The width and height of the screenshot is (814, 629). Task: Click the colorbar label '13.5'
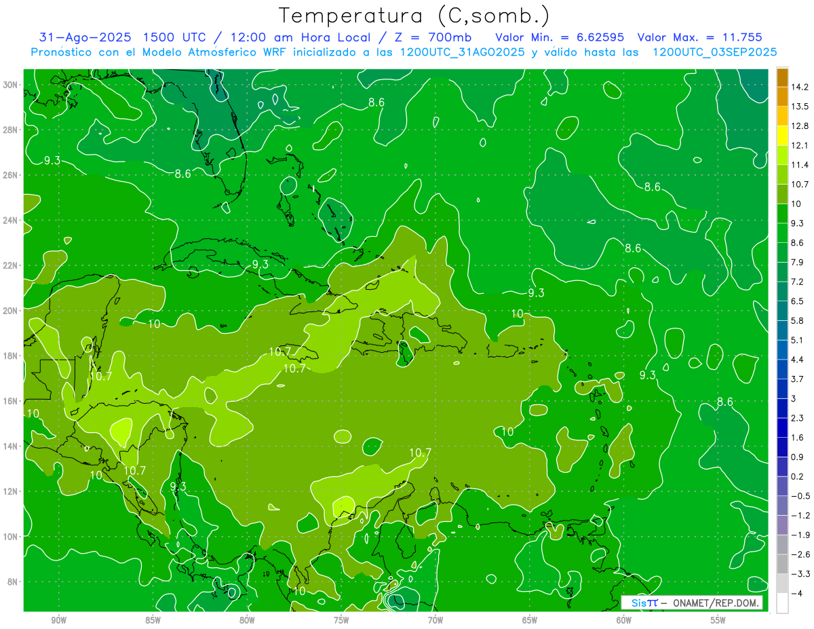[x=800, y=107]
